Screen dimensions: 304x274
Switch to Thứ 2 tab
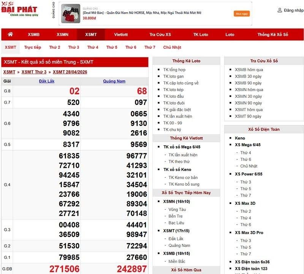click(x=55, y=47)
